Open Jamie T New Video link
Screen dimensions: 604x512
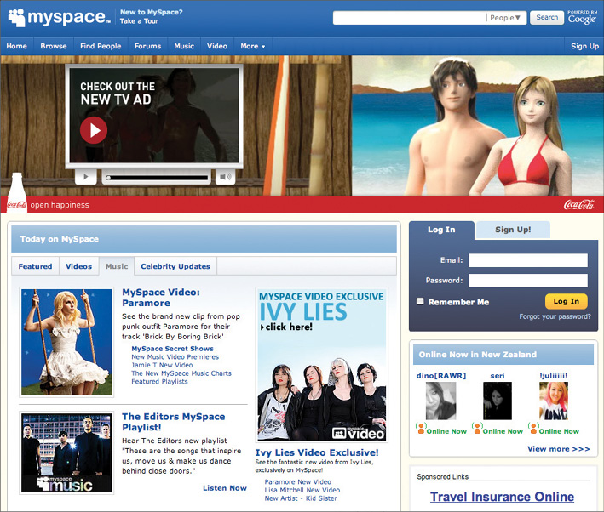coord(162,365)
